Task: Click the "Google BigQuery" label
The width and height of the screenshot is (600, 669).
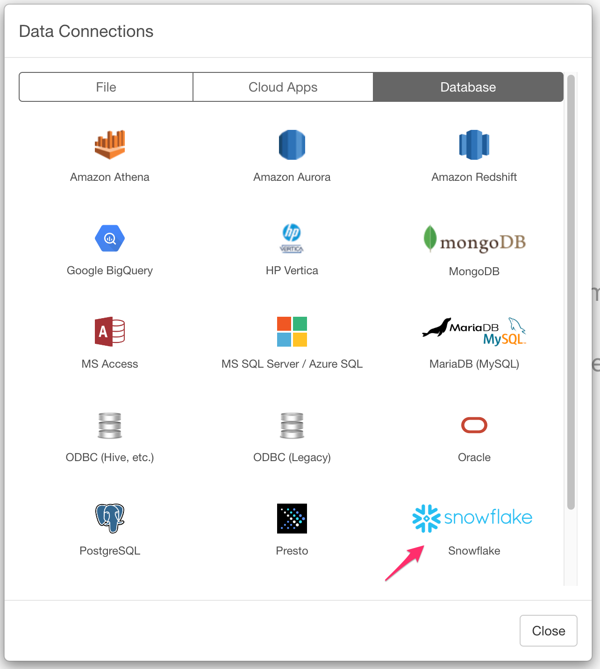Action: (110, 270)
